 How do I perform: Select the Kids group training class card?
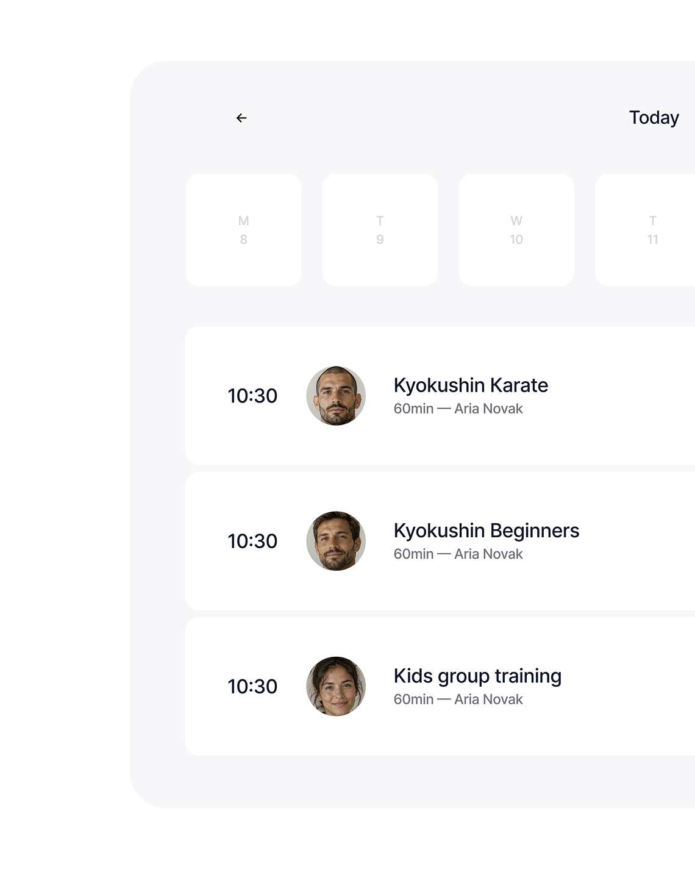(x=440, y=686)
